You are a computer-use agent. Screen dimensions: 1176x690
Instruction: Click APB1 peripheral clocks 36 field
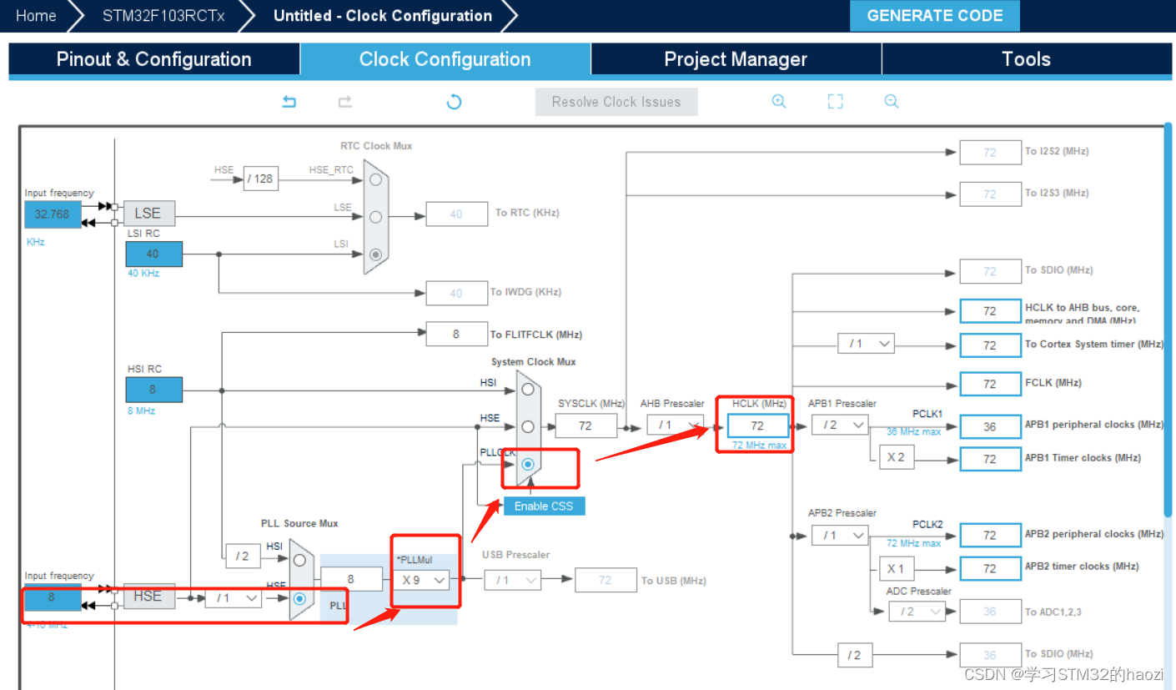[x=990, y=426]
